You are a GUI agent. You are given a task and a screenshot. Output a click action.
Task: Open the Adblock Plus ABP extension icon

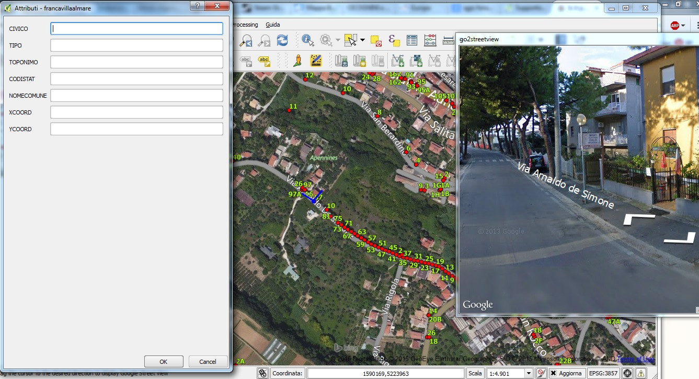click(675, 25)
